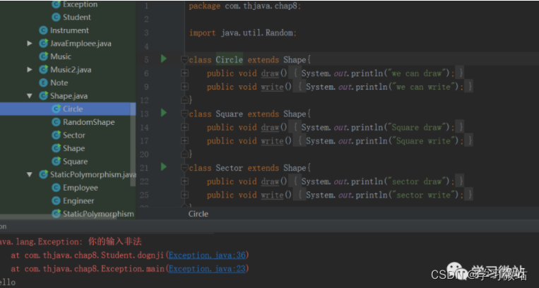Open RandomShape class in tree
The width and height of the screenshot is (539, 288).
click(88, 122)
